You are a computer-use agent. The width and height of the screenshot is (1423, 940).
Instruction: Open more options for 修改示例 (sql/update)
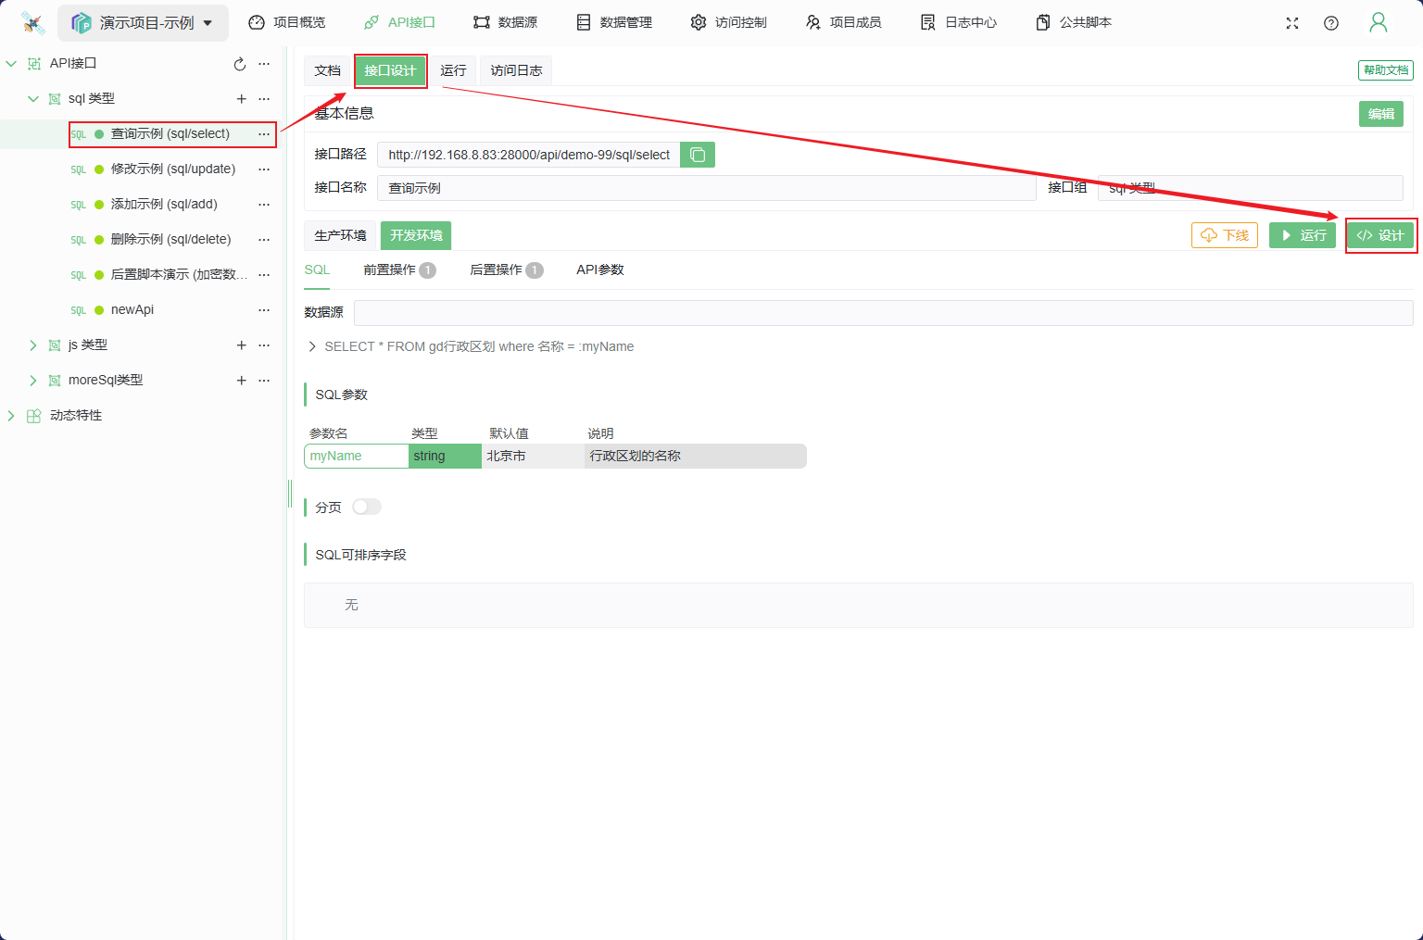pyautogui.click(x=264, y=169)
